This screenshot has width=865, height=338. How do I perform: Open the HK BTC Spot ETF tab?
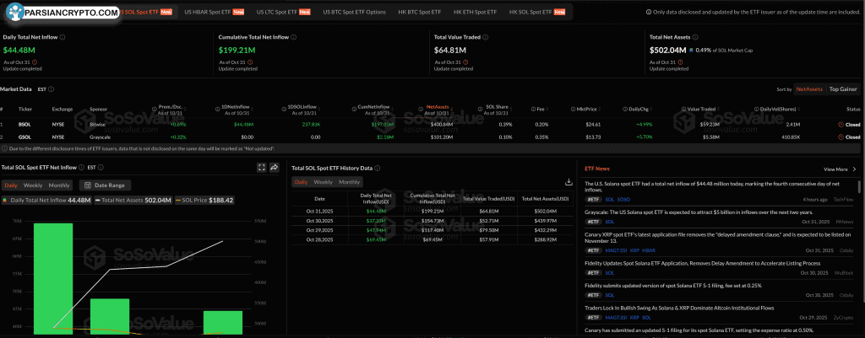tap(420, 12)
